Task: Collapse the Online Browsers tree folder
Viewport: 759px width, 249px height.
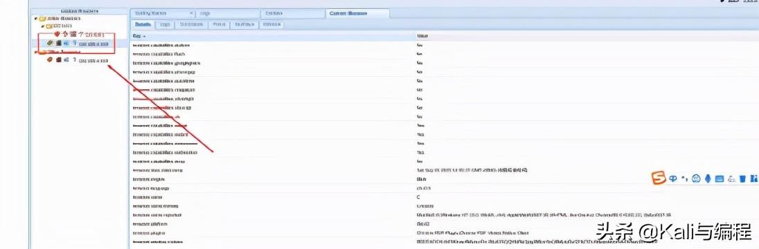Action: (36, 19)
